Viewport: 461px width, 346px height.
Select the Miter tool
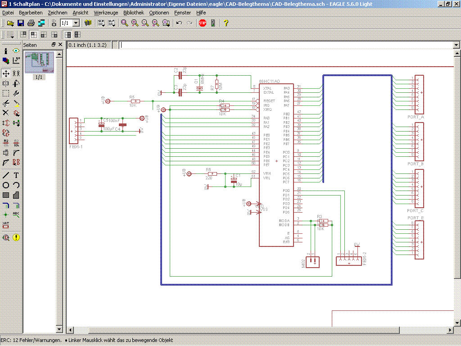pyautogui.click(x=16, y=153)
